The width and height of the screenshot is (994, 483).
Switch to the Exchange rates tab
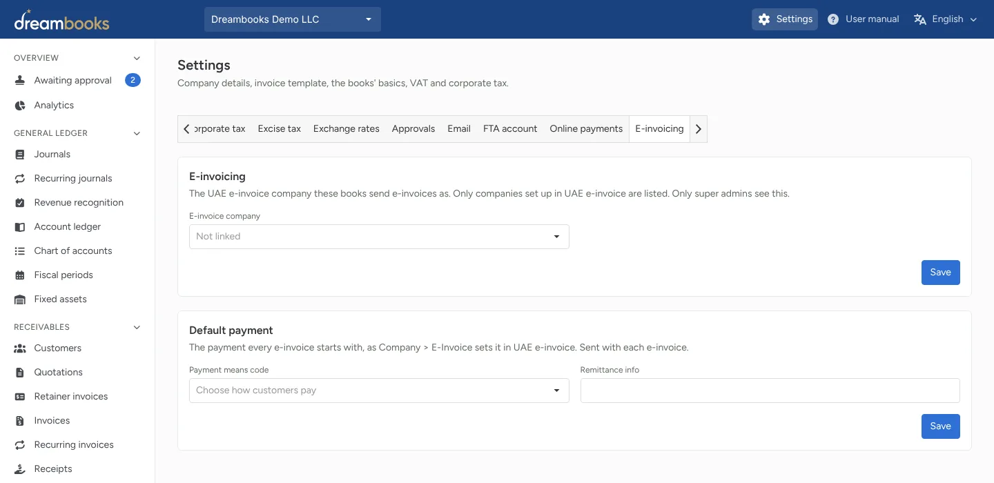click(x=347, y=129)
